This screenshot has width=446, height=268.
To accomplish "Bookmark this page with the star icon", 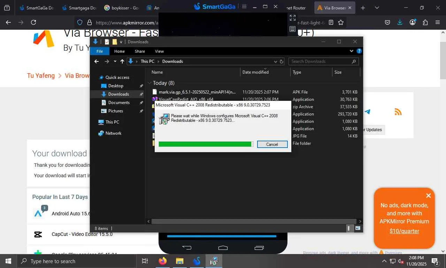I will (341, 22).
